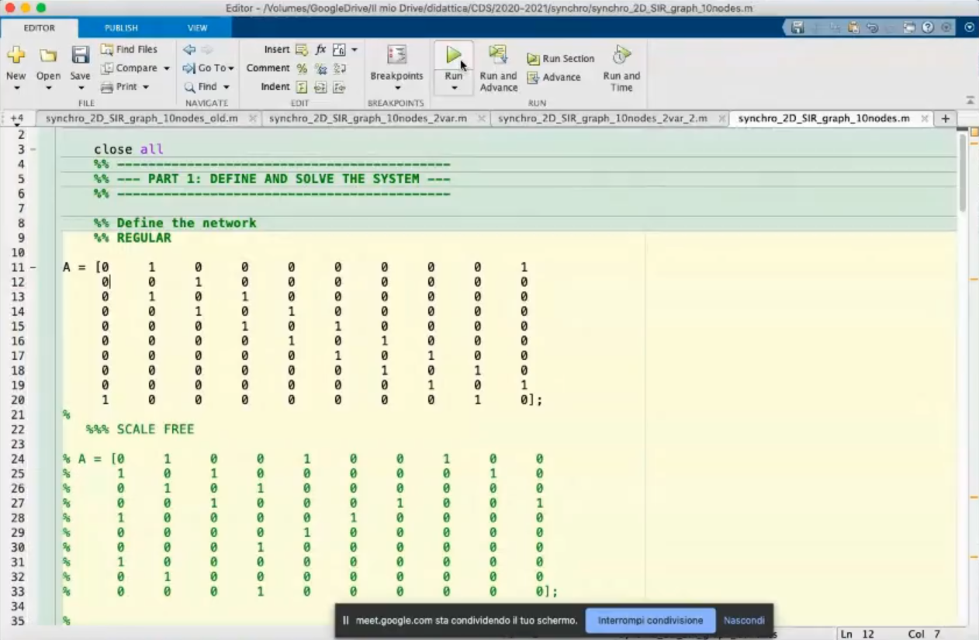Click the navigate Back arrow icon

189,50
